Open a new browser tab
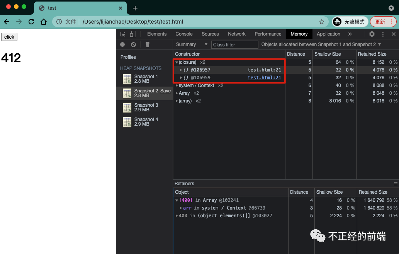The height and width of the screenshot is (254, 399). [x=135, y=8]
